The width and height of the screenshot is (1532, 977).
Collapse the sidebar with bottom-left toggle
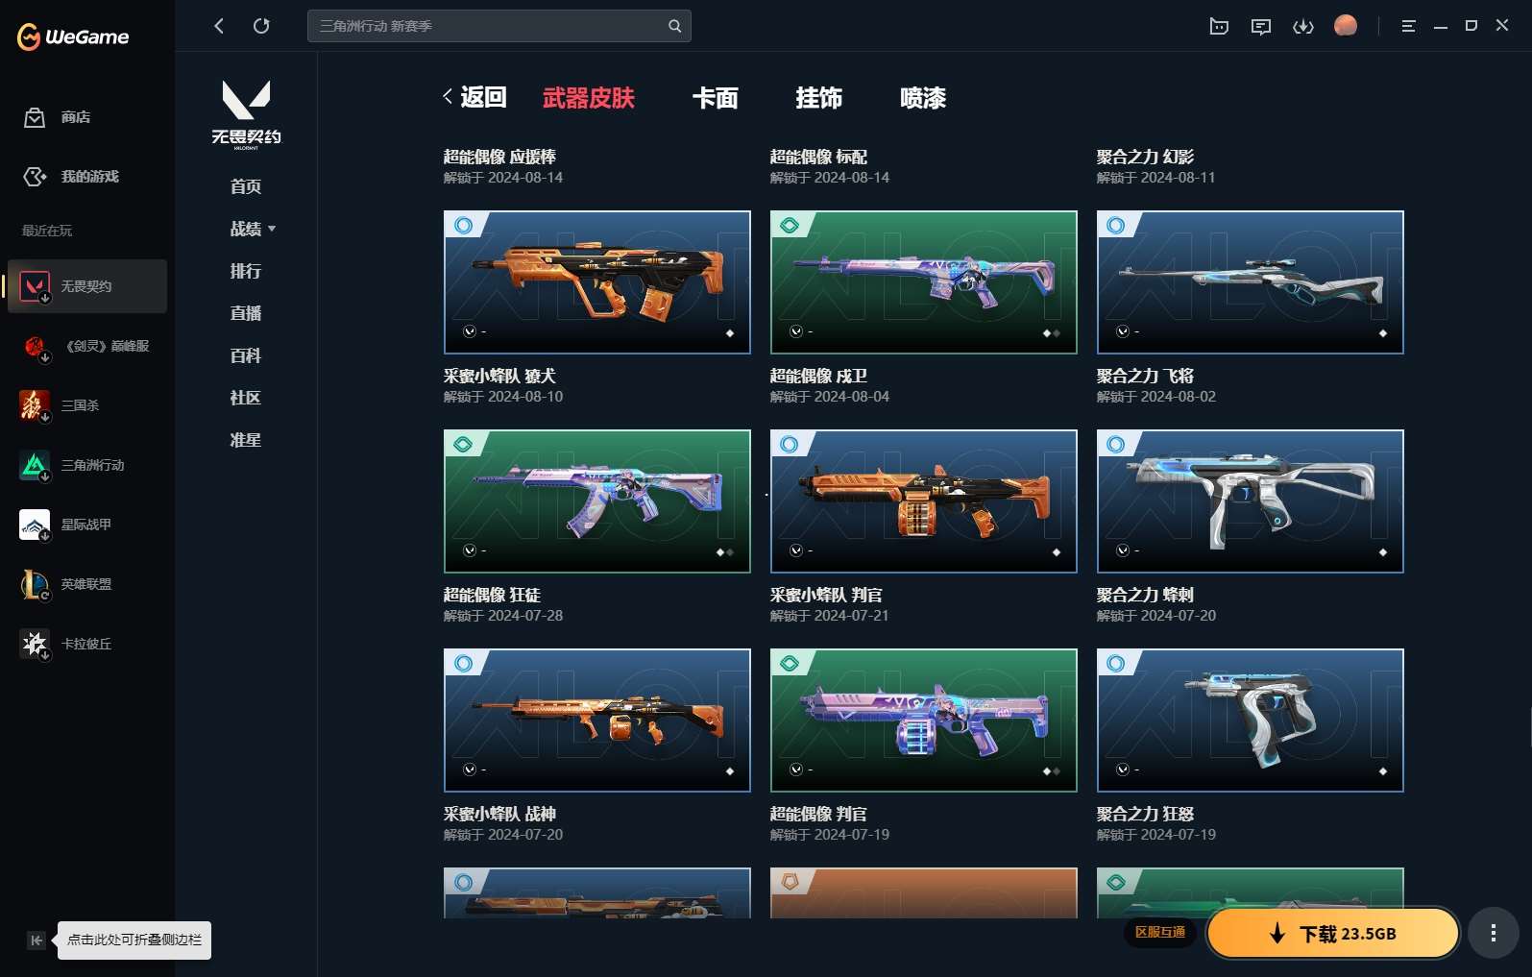tap(36, 940)
